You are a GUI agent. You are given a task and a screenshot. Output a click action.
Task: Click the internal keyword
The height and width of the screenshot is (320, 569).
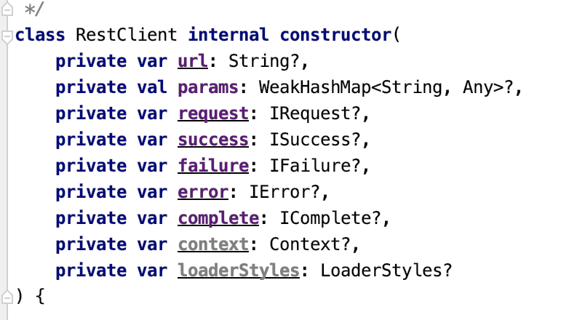click(x=228, y=35)
